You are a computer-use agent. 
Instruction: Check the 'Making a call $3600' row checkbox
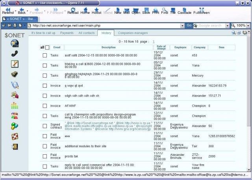(45, 66)
